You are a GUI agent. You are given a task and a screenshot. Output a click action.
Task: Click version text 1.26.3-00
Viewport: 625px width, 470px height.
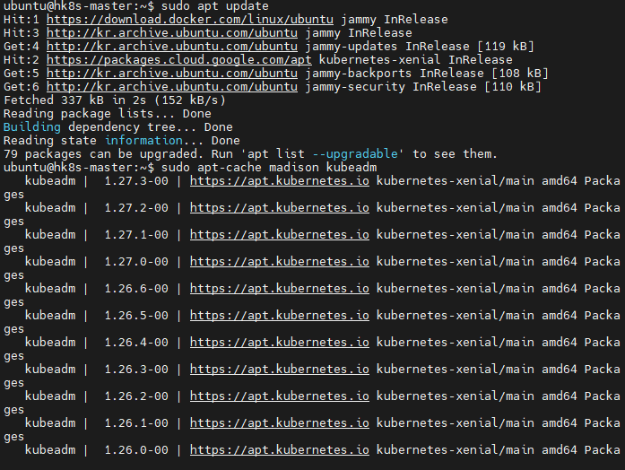(x=136, y=370)
